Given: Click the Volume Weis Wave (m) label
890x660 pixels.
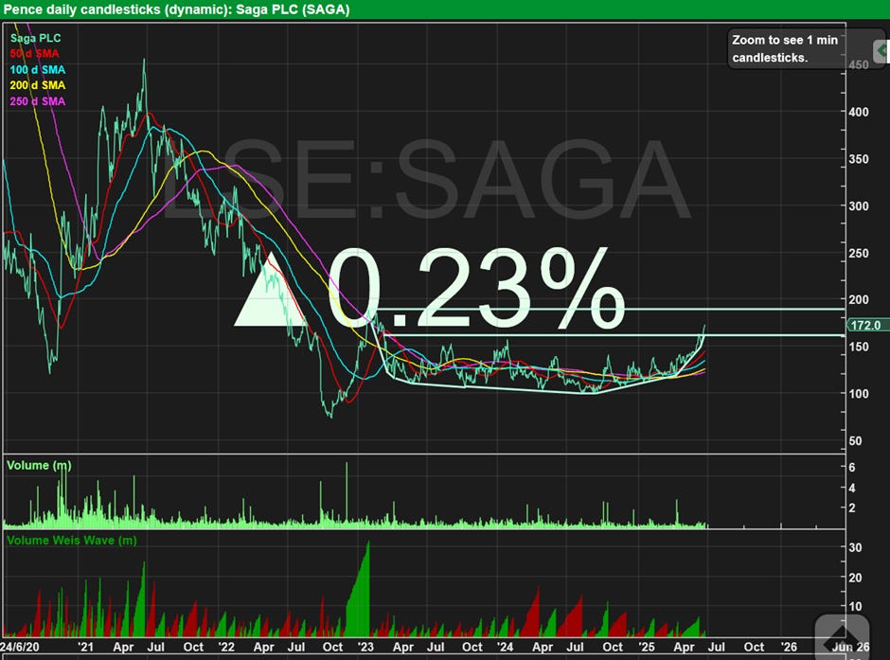Looking at the screenshot, I should pos(72,541).
